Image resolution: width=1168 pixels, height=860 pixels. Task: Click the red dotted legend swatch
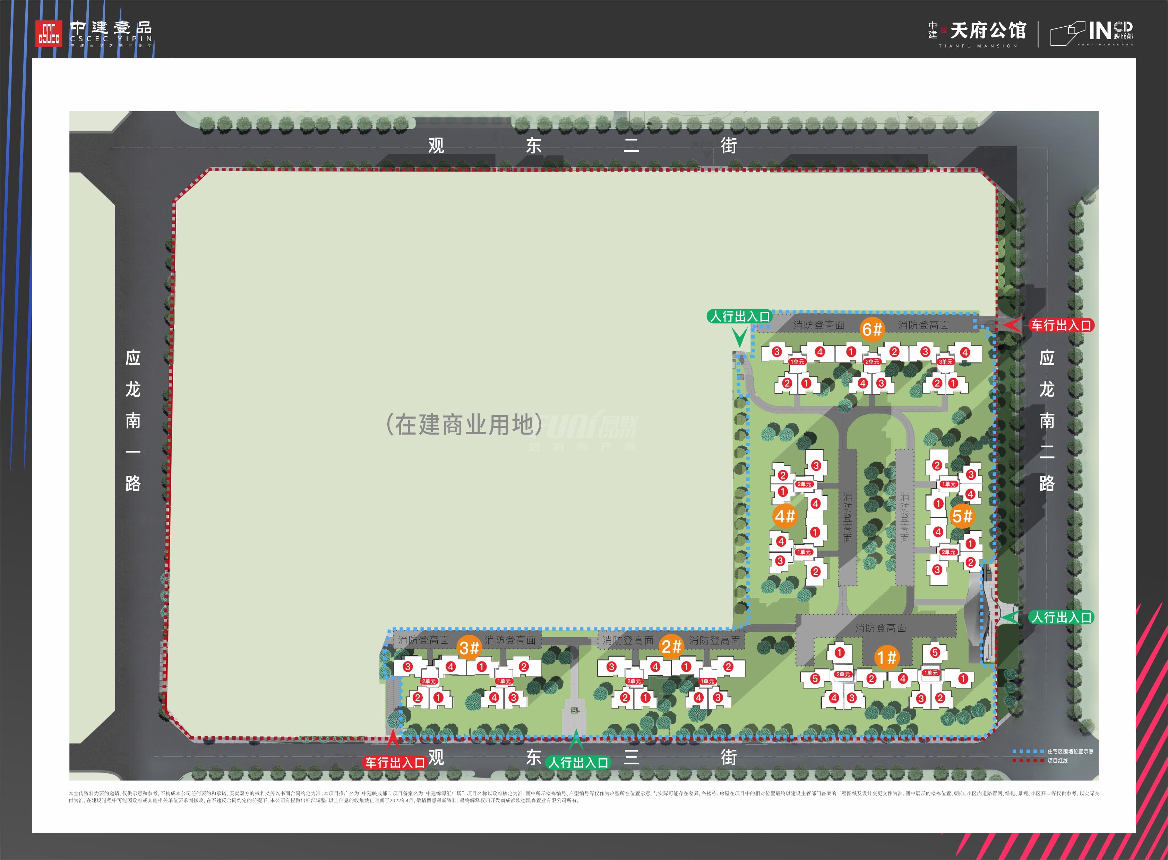pos(1028,761)
